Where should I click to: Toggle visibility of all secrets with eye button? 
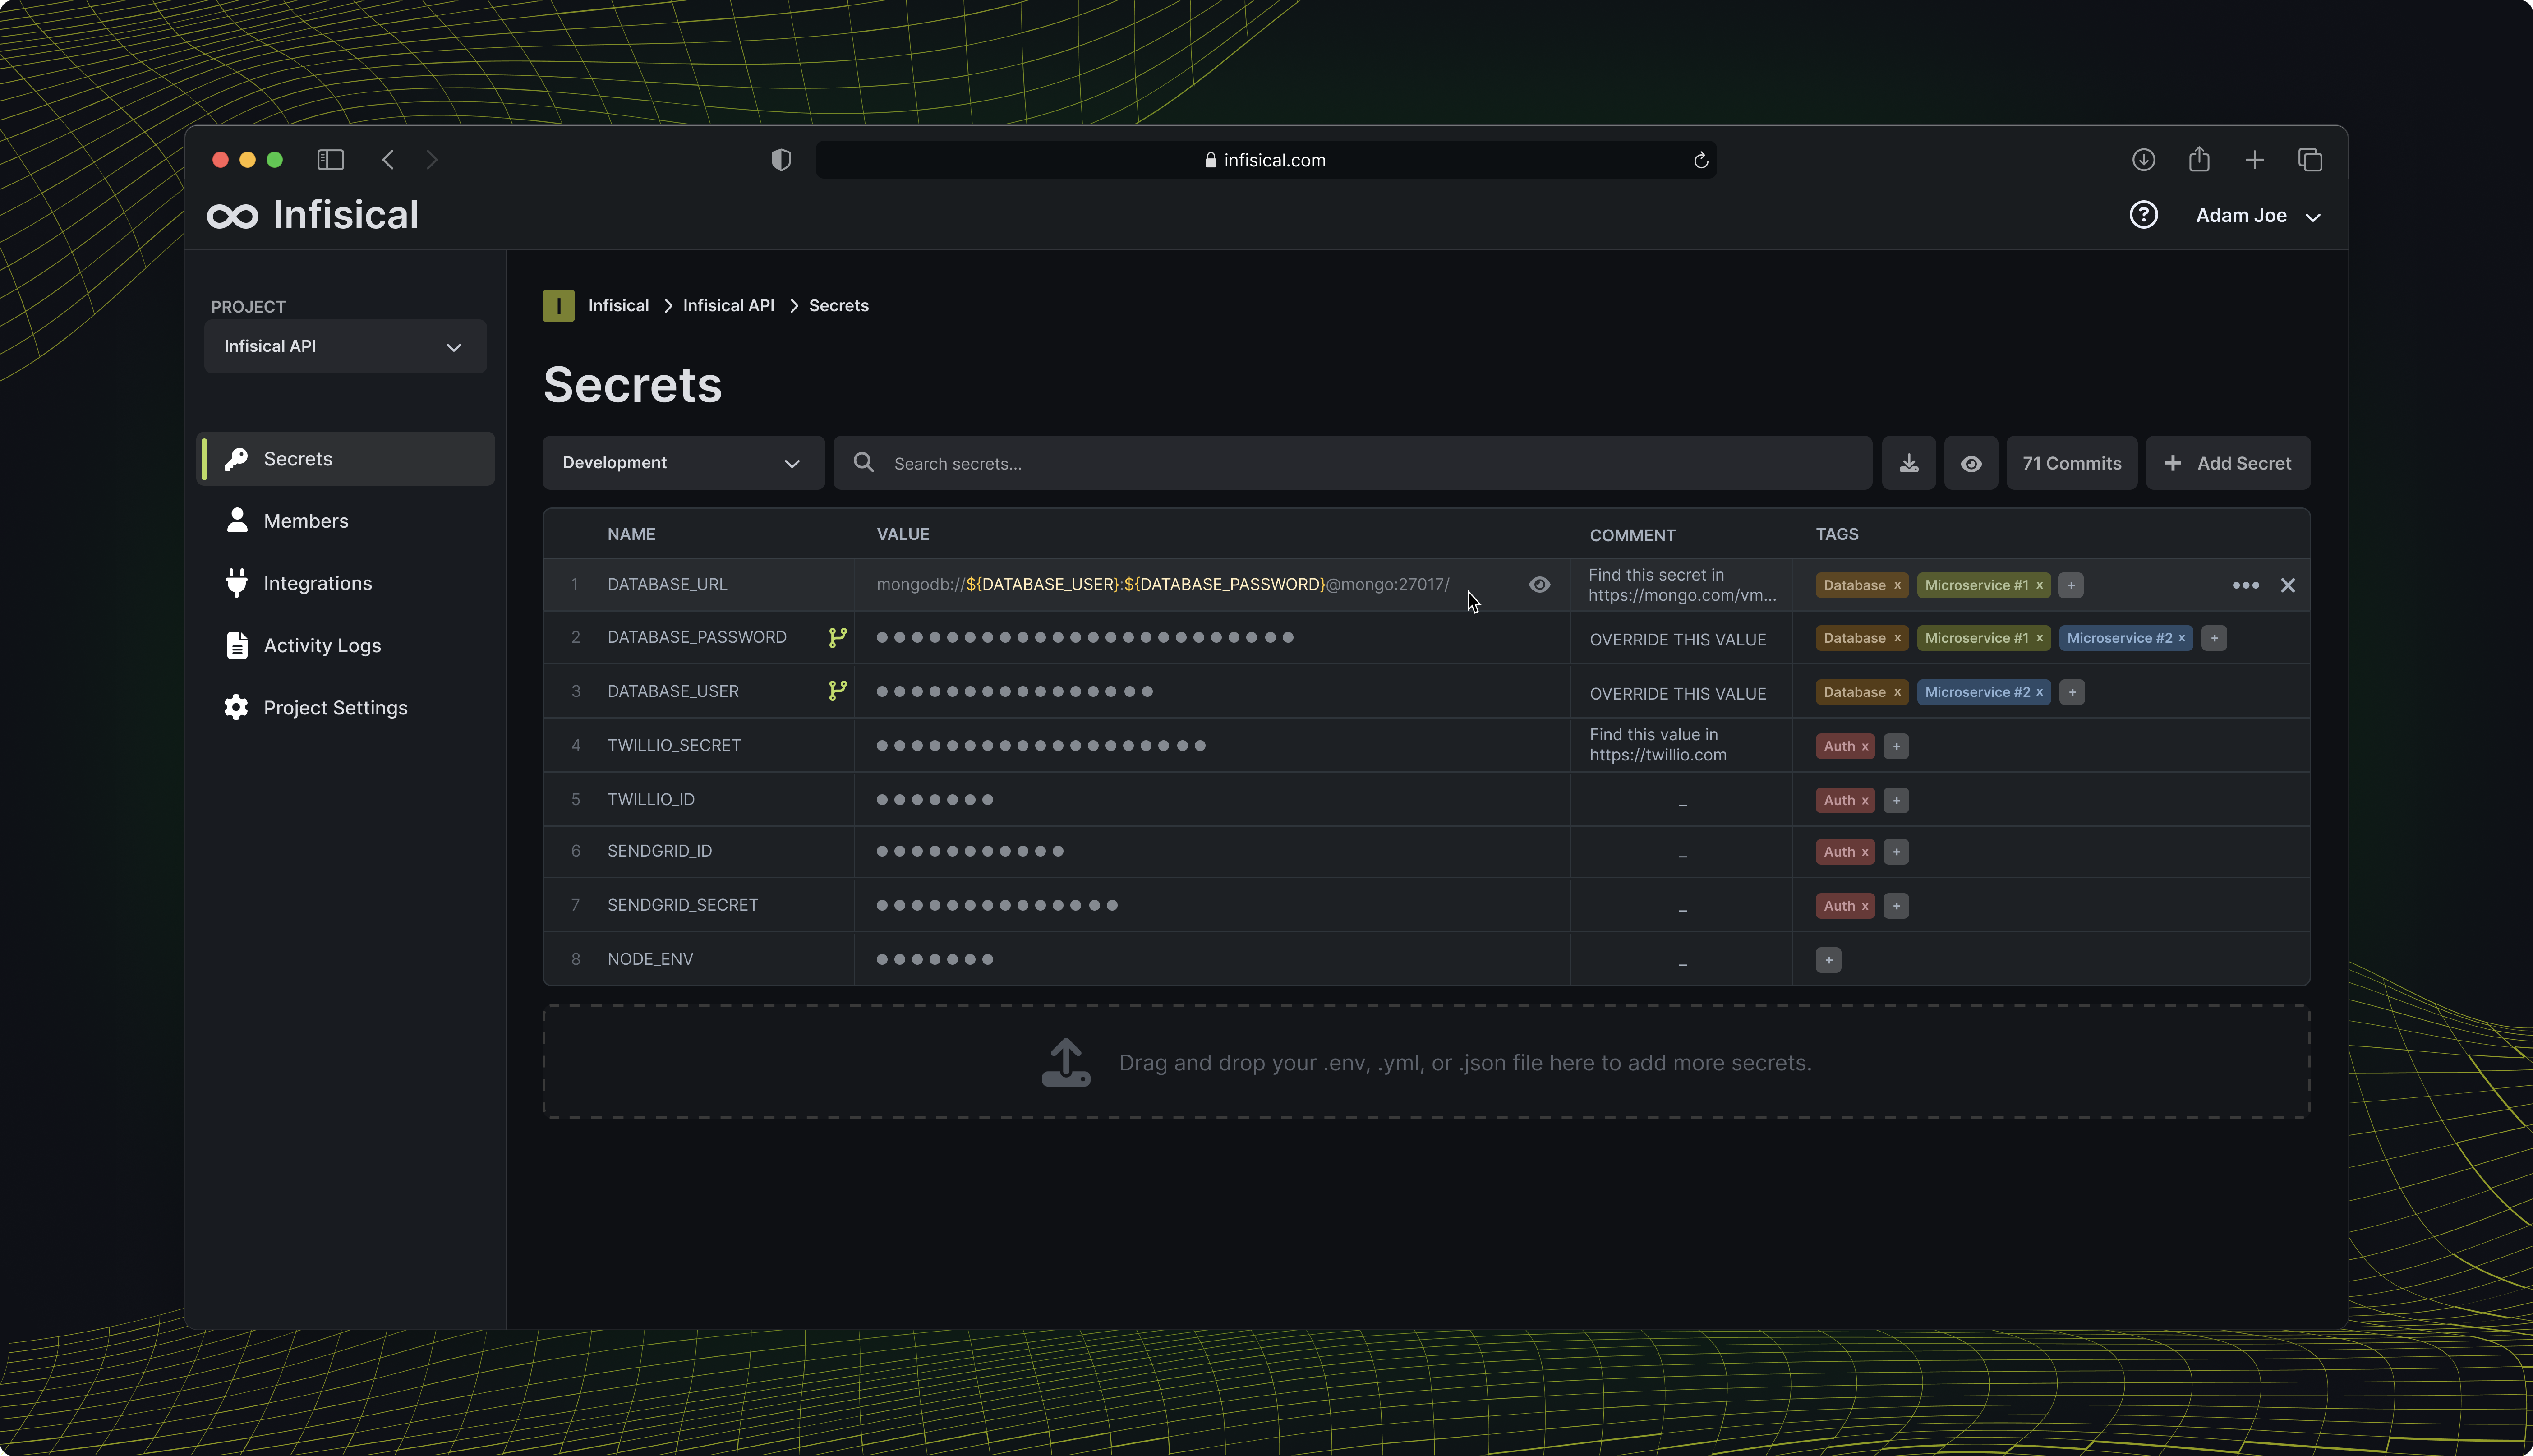[x=1970, y=463]
